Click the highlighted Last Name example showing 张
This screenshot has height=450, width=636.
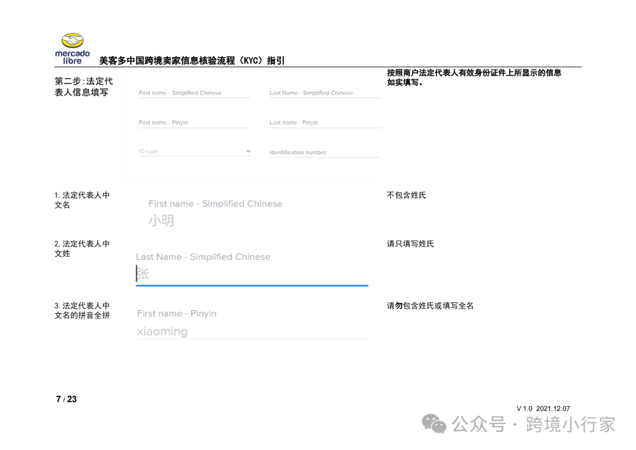pos(144,272)
